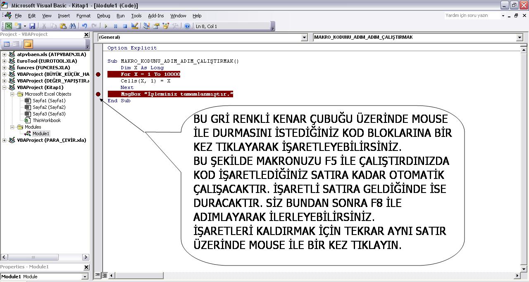Toggle Design Mode icon in toolbar
The height and width of the screenshot is (282, 529).
tap(135, 26)
